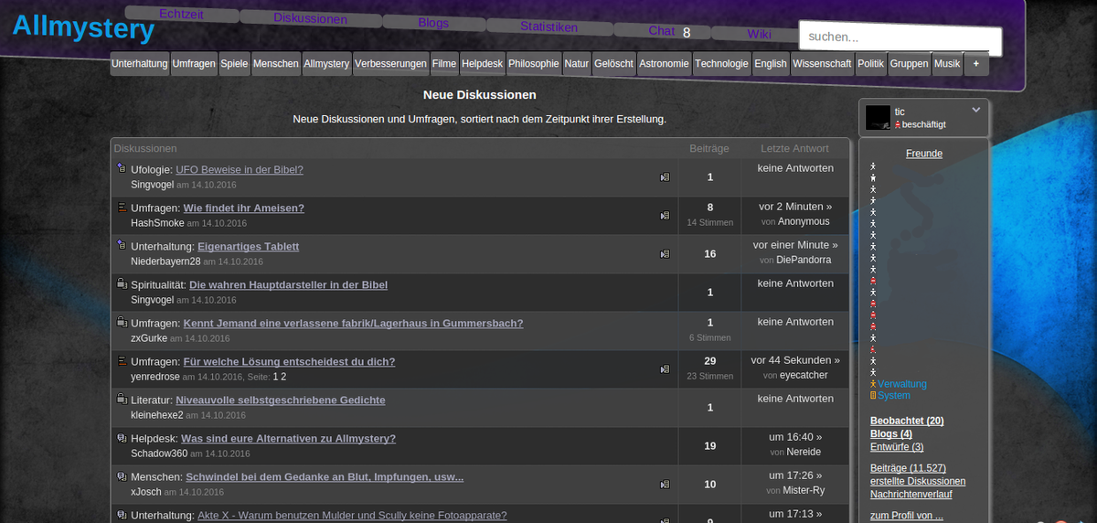This screenshot has width=1097, height=523.
Task: Open user profile DiePandorra
Action: (804, 260)
